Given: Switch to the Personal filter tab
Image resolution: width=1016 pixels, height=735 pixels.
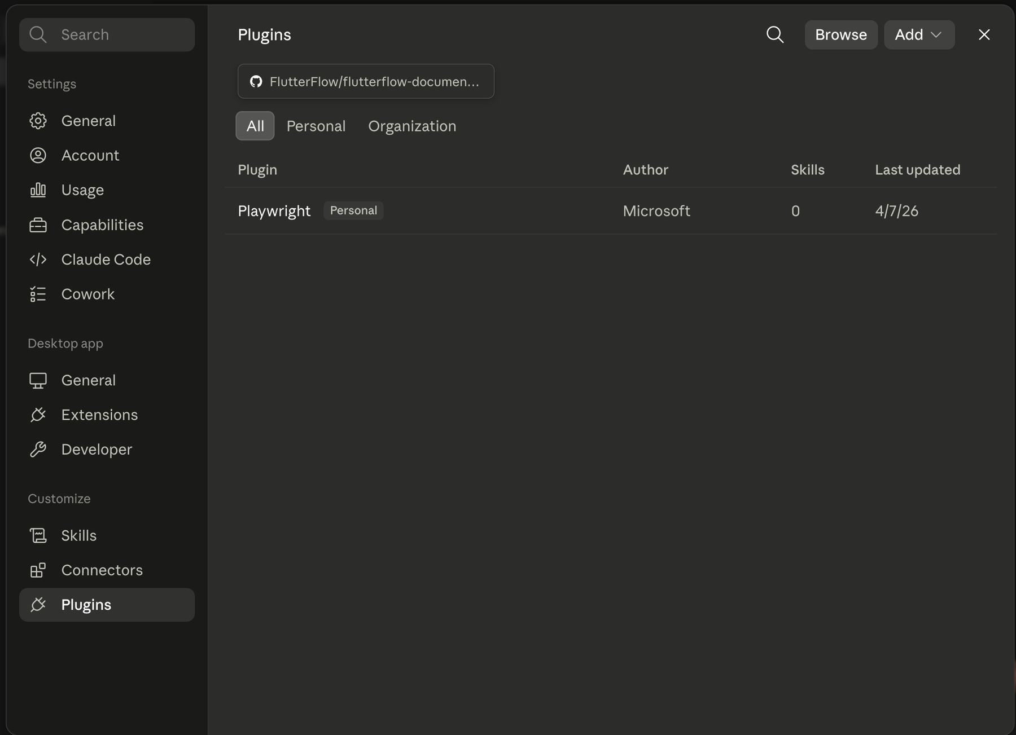Looking at the screenshot, I should tap(316, 126).
